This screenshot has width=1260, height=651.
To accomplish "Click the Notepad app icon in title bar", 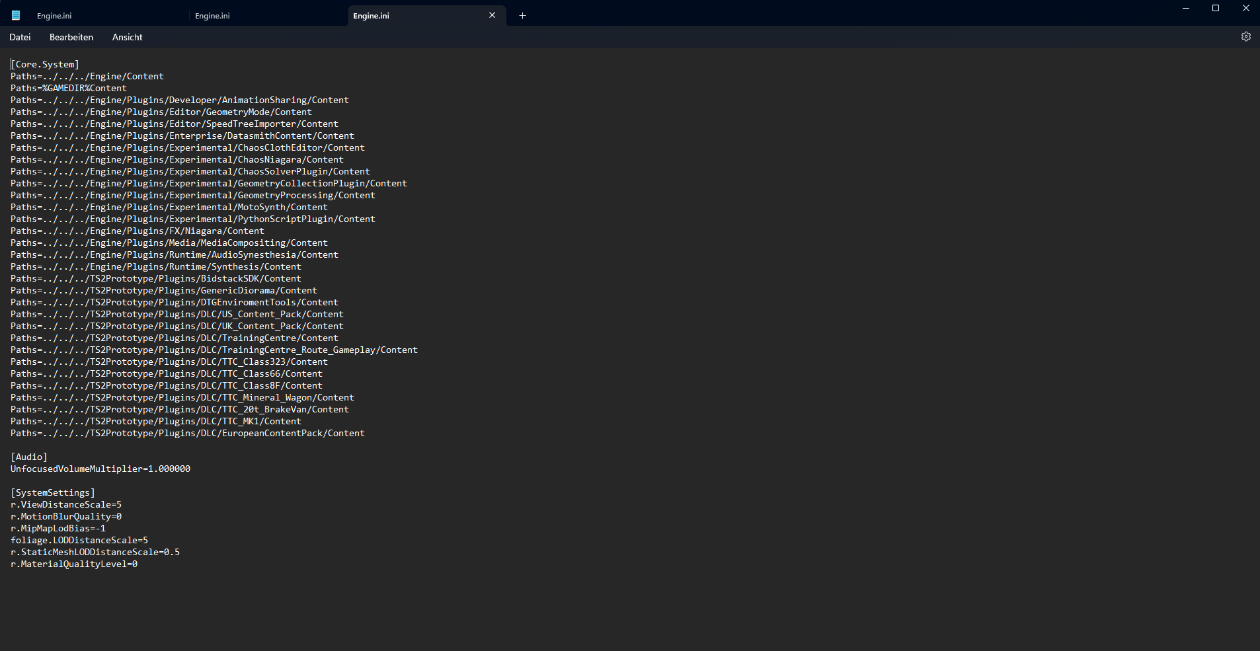I will click(x=16, y=15).
